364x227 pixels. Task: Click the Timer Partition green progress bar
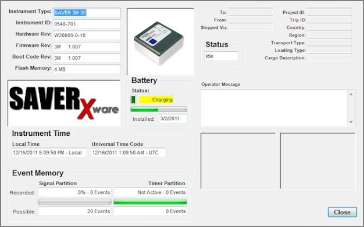(150, 202)
